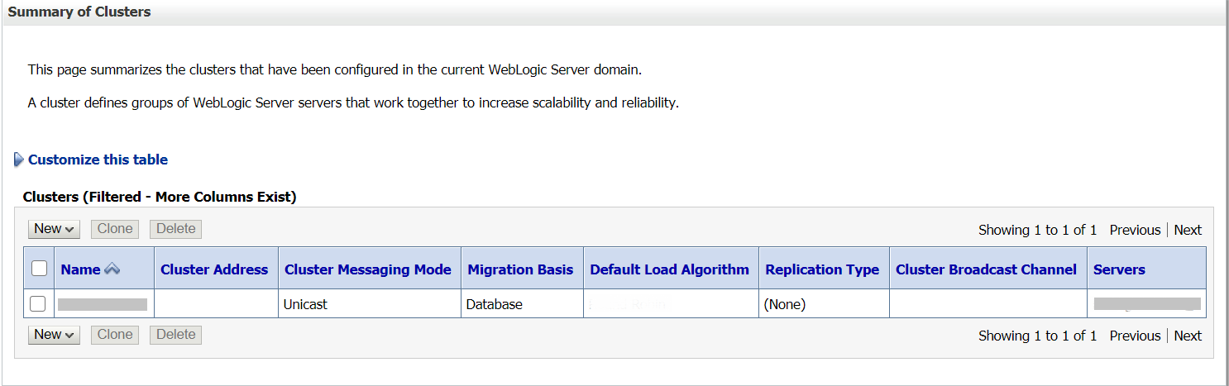Click the Delete button above the table
Viewport: 1229px width, 386px height.
[175, 229]
